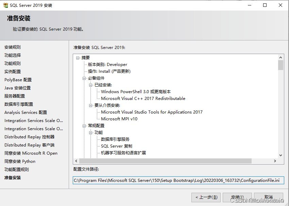Click the 上一步(B) button
The image size is (289, 206).
[206, 198]
